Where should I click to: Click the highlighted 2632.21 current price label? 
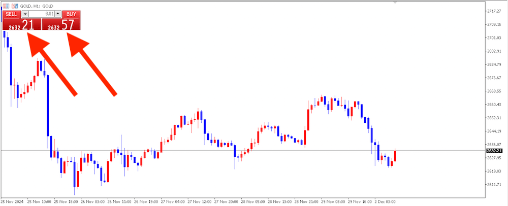pyautogui.click(x=494, y=151)
